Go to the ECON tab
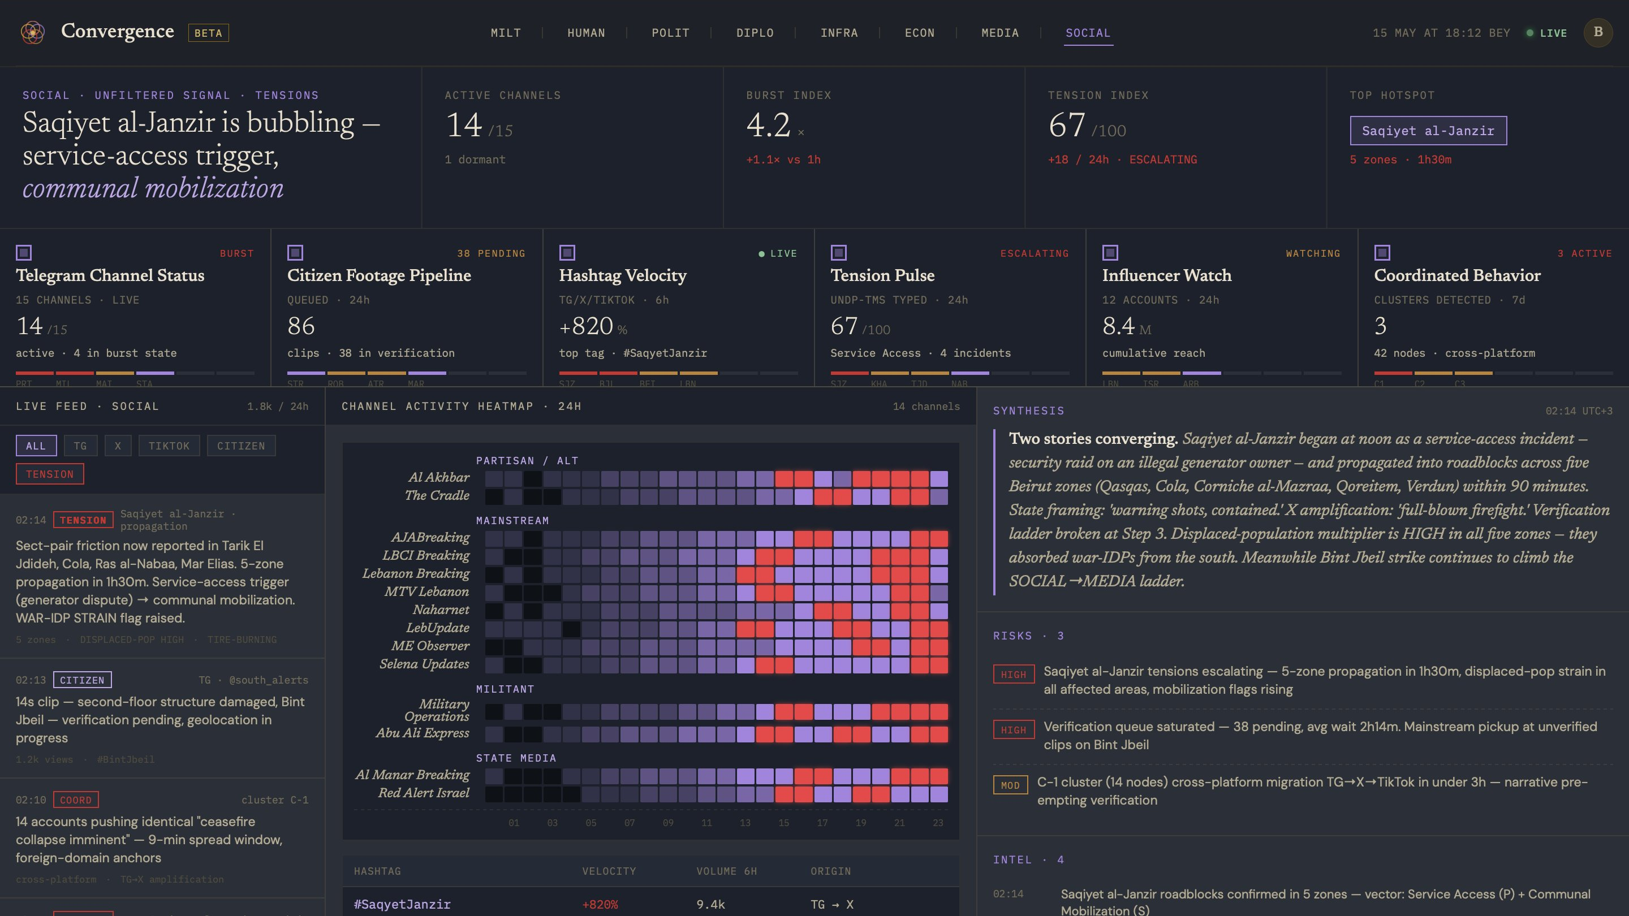The image size is (1629, 916). (x=920, y=33)
